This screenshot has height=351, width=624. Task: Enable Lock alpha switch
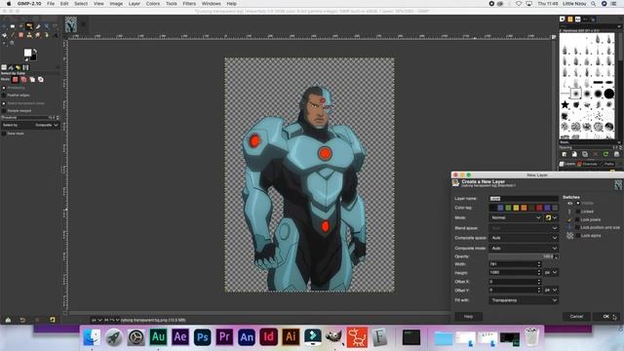578,236
